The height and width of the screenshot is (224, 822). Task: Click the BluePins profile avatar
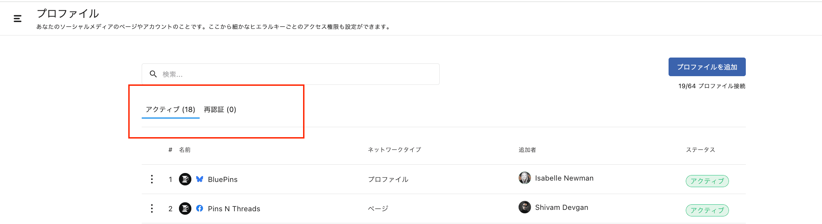click(x=185, y=179)
